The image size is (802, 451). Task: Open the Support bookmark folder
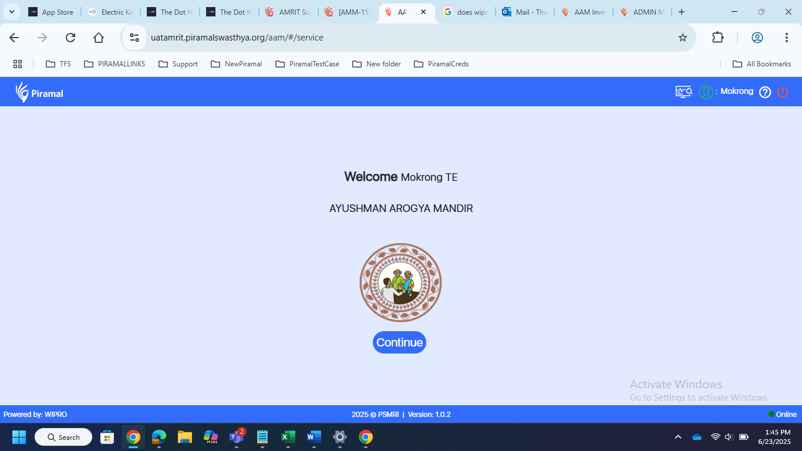[x=178, y=64]
